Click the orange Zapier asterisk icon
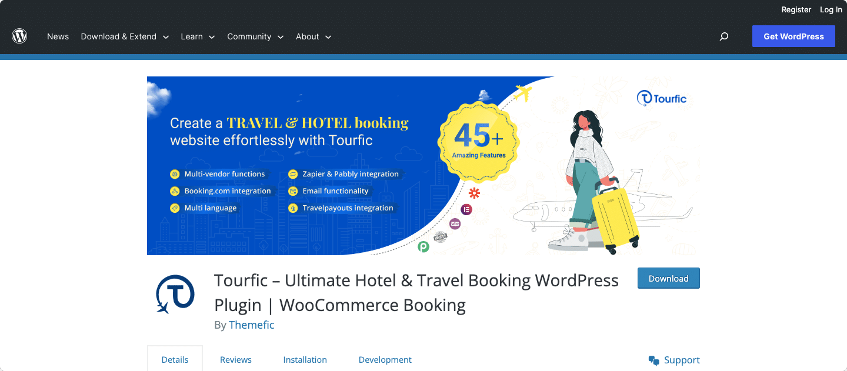This screenshot has height=371, width=847. 474,193
